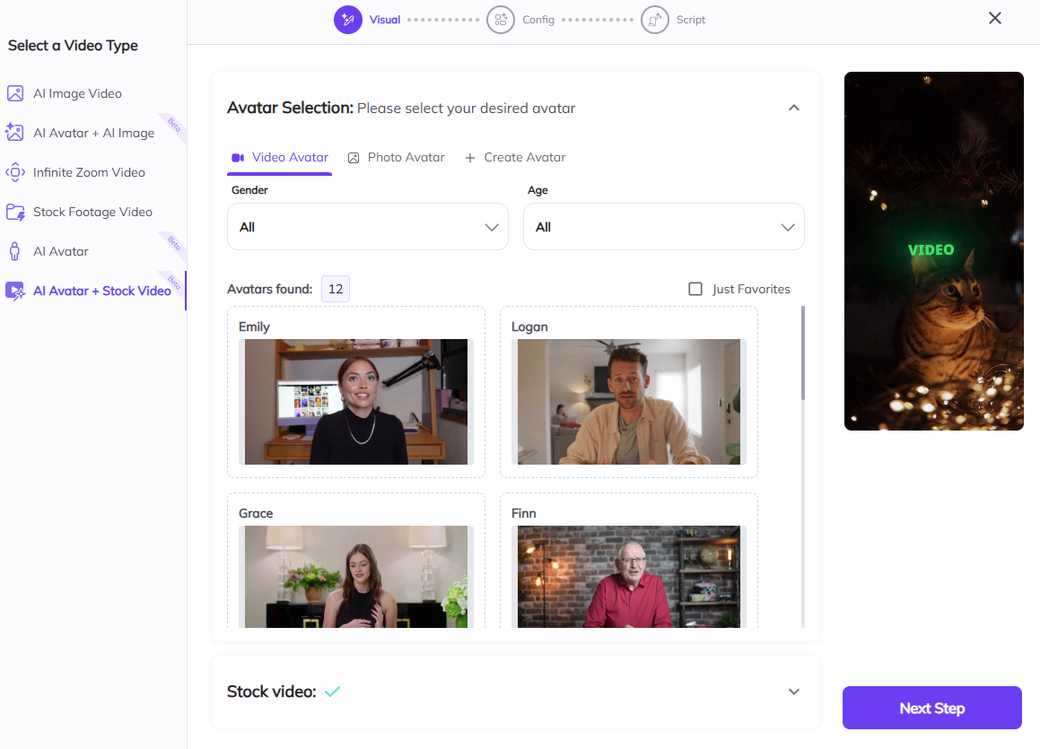Choose the Grace avatar thumbnail
The image size is (1040, 749).
(x=356, y=577)
